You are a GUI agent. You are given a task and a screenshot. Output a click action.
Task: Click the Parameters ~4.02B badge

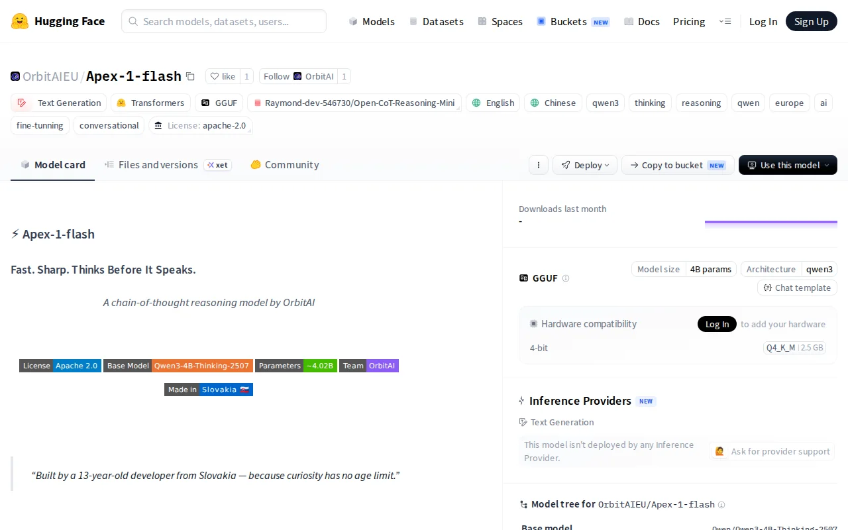pos(296,366)
